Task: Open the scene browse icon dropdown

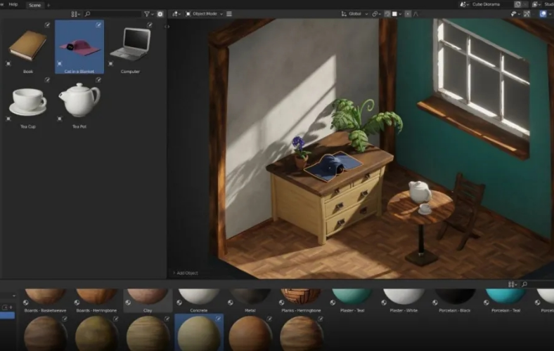Action: [464, 5]
